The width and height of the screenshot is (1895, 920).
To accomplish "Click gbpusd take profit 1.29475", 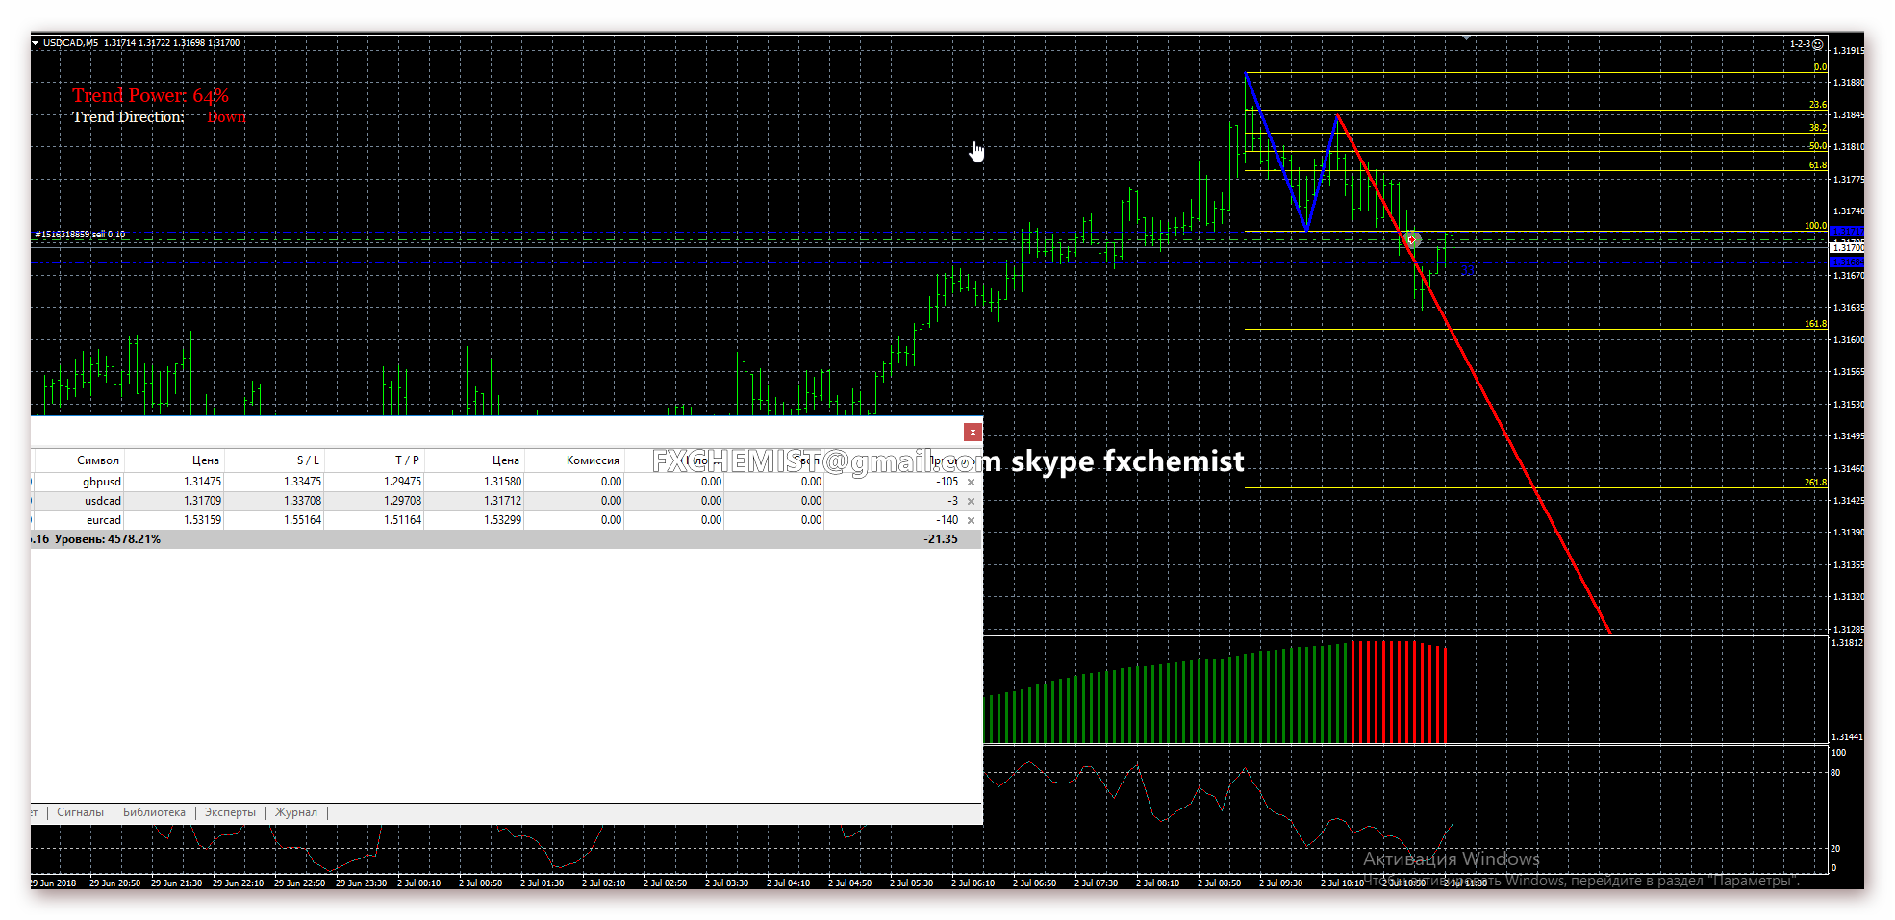I will coord(402,482).
